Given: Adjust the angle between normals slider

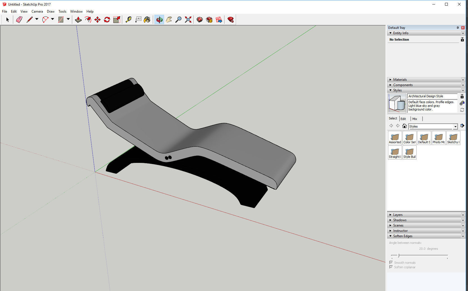Looking at the screenshot, I should click(x=399, y=255).
